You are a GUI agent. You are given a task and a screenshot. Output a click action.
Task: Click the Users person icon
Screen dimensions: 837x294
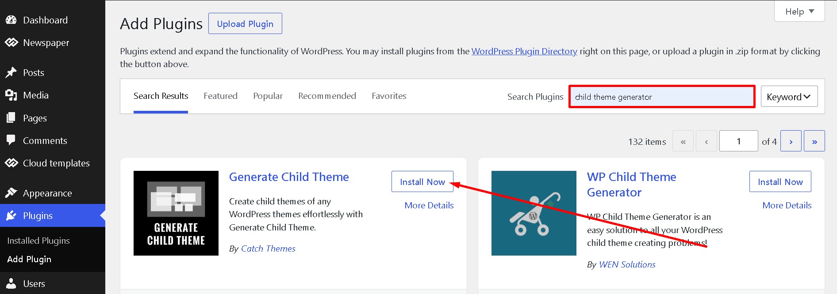tap(11, 283)
